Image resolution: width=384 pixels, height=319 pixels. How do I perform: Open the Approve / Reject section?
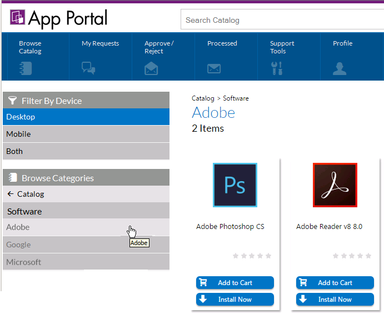point(159,47)
